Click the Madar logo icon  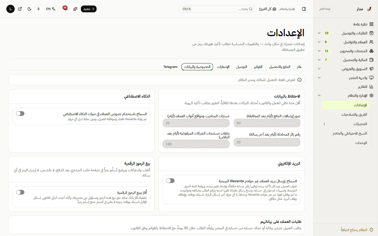click(369, 9)
